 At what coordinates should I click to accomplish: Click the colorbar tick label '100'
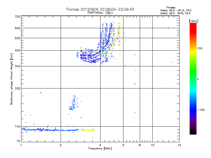[x=200, y=48]
